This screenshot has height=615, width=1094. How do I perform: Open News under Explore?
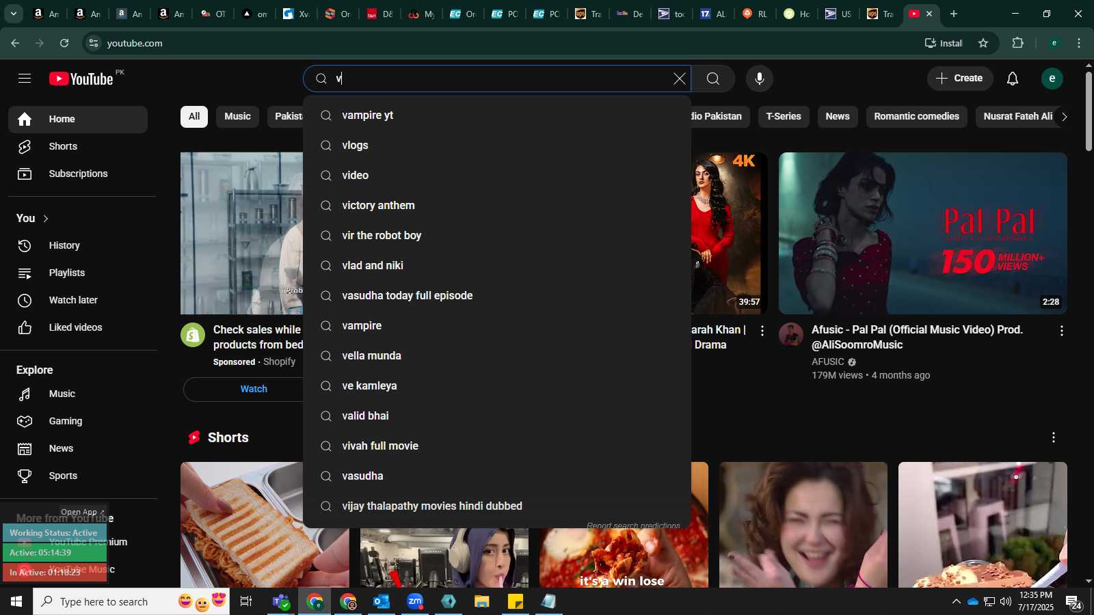[x=78, y=448]
